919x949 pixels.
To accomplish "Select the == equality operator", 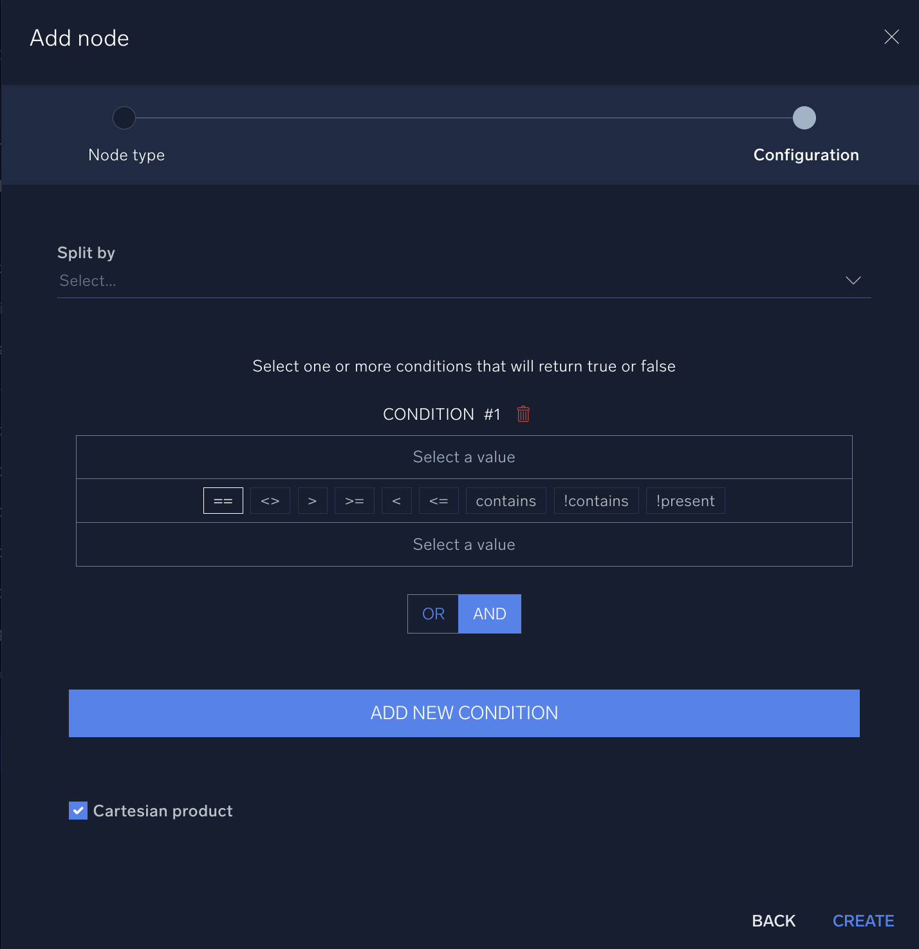I will [x=223, y=500].
